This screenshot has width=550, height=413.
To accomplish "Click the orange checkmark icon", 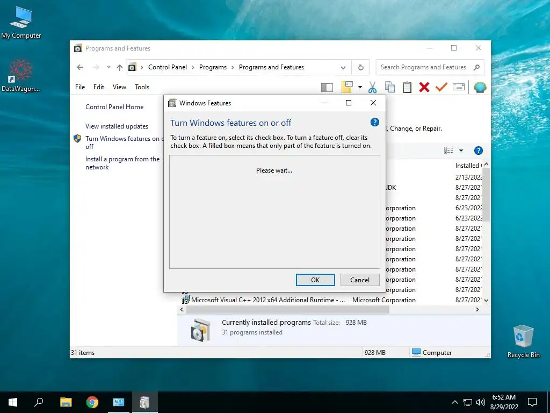I will pos(442,87).
